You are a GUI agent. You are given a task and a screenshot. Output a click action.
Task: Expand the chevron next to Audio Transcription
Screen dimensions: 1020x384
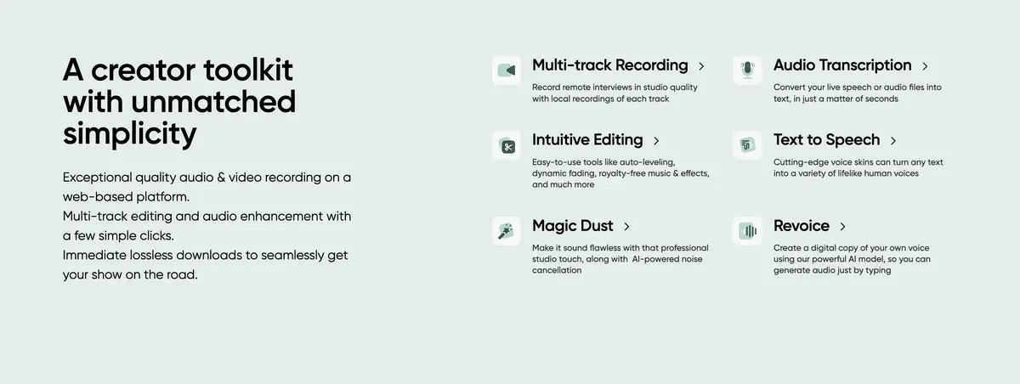tap(925, 66)
